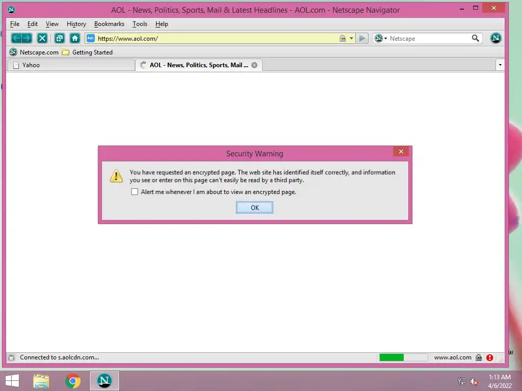522x391 pixels.
Task: Close the Security Warning dialog
Action: (x=401, y=152)
